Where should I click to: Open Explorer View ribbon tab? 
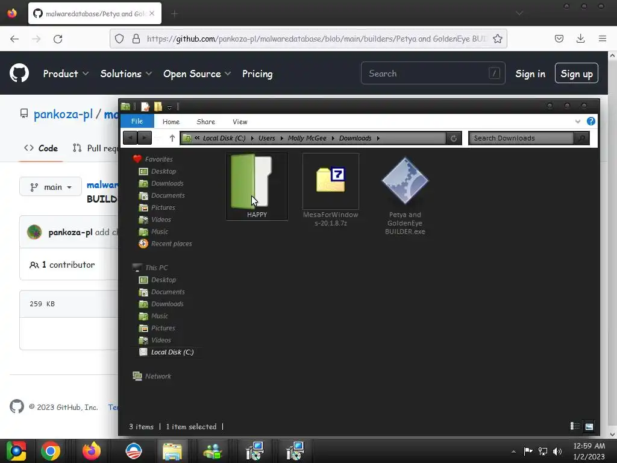pyautogui.click(x=240, y=122)
